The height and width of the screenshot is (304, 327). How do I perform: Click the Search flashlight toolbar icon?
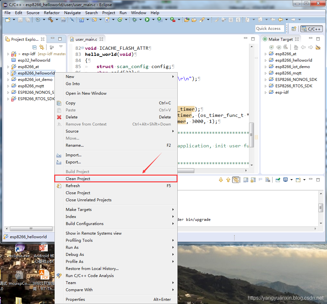[202, 20]
